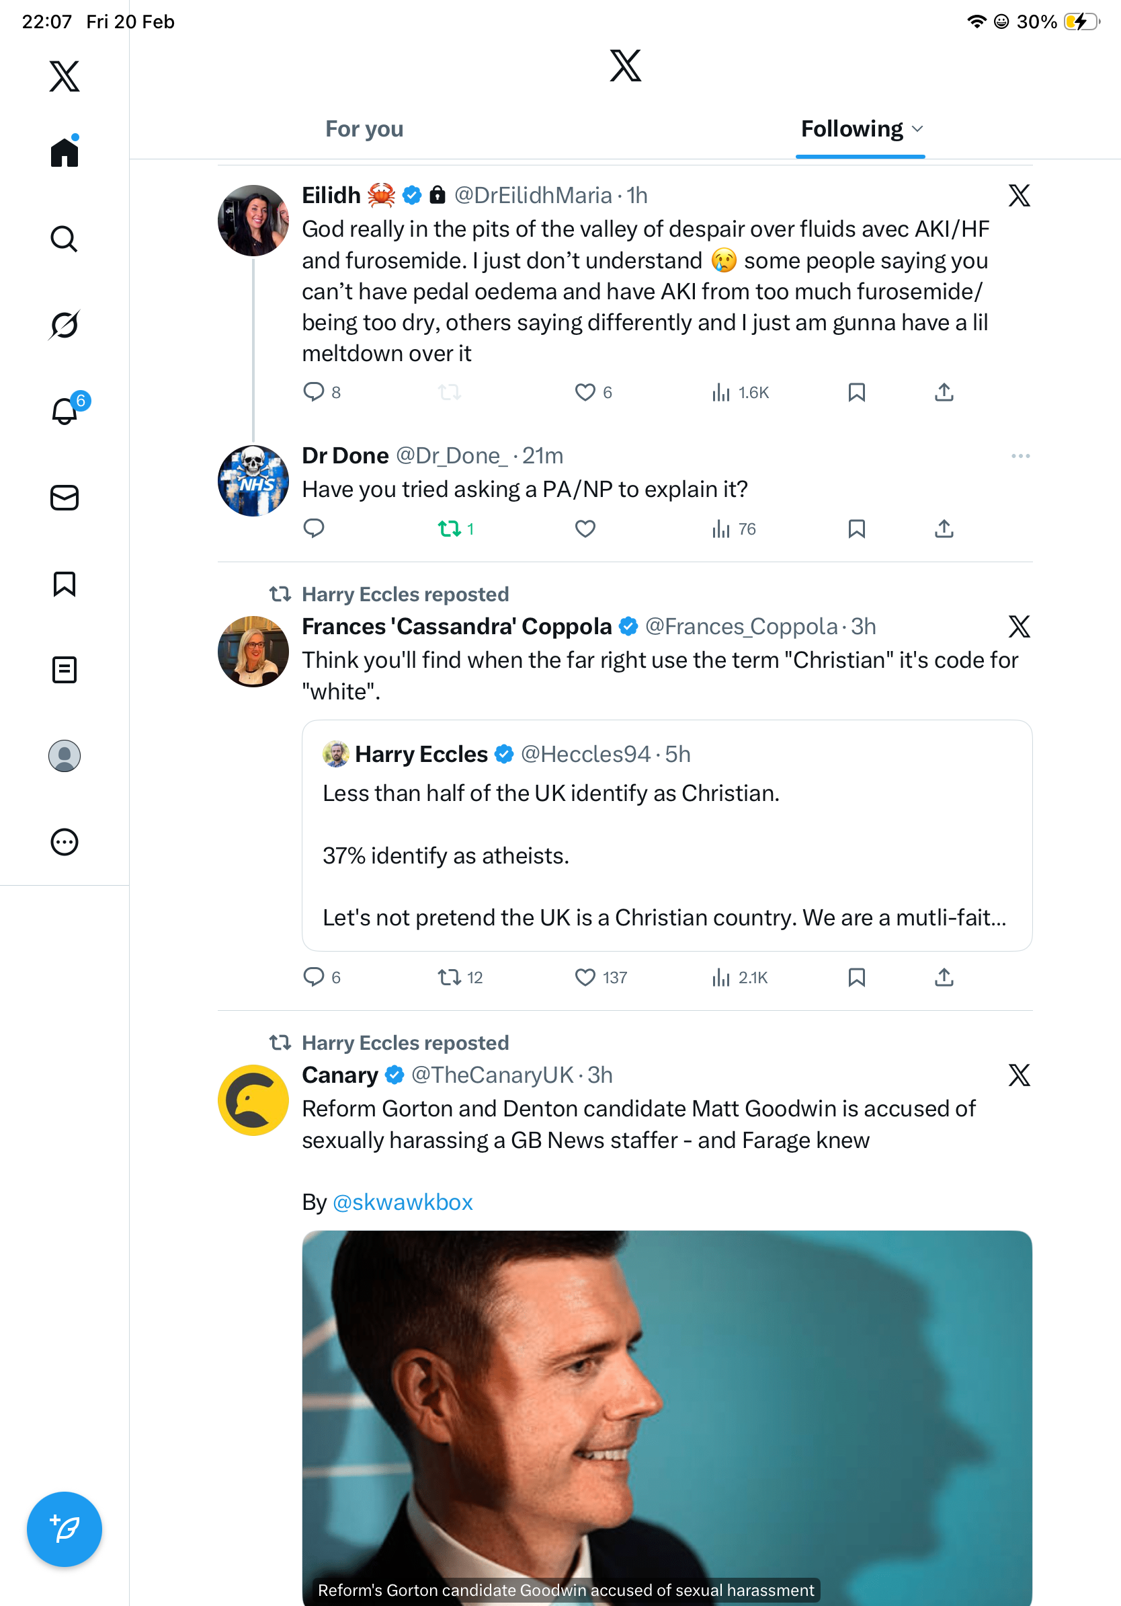This screenshot has height=1606, width=1121.
Task: Go to Home in the sidebar
Action: pos(65,152)
